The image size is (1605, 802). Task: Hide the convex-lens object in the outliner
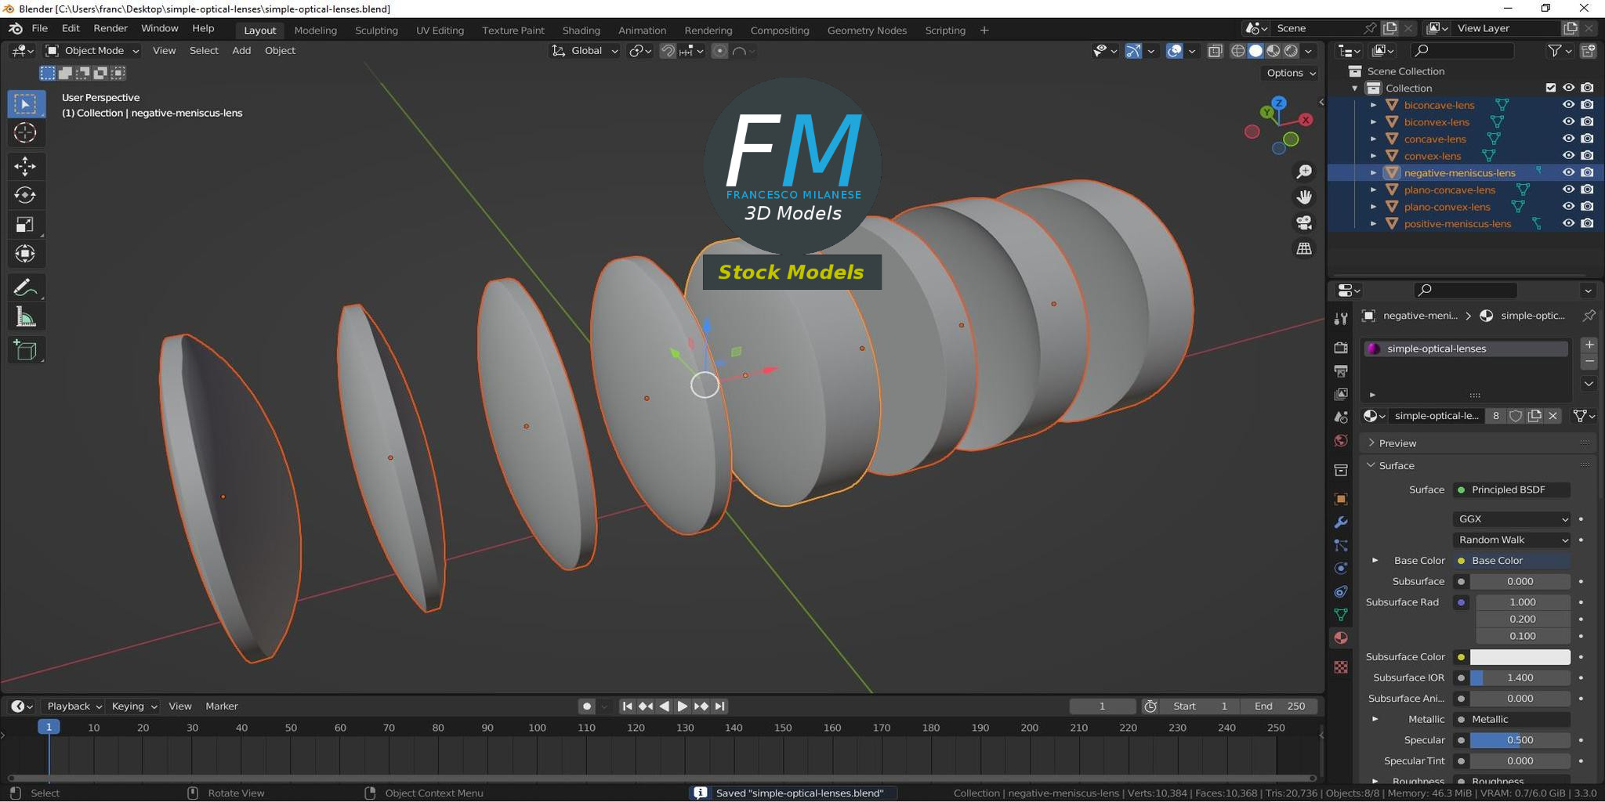1567,156
